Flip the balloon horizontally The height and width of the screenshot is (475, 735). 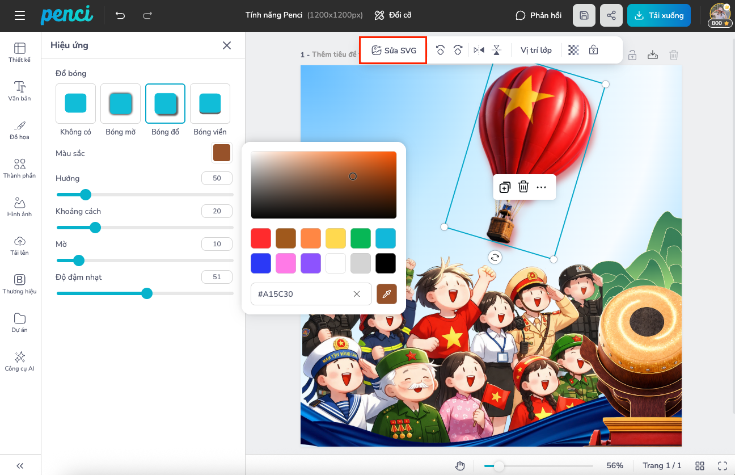point(479,50)
